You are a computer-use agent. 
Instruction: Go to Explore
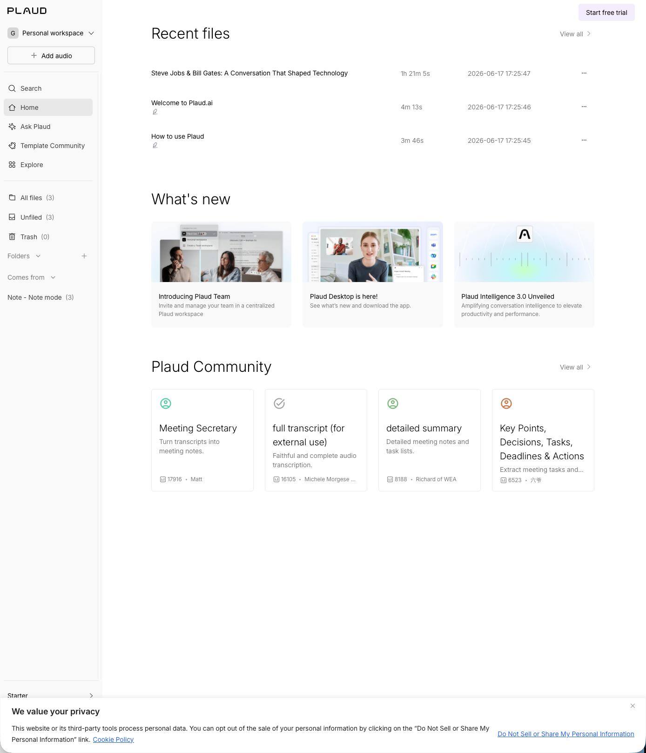click(x=48, y=165)
